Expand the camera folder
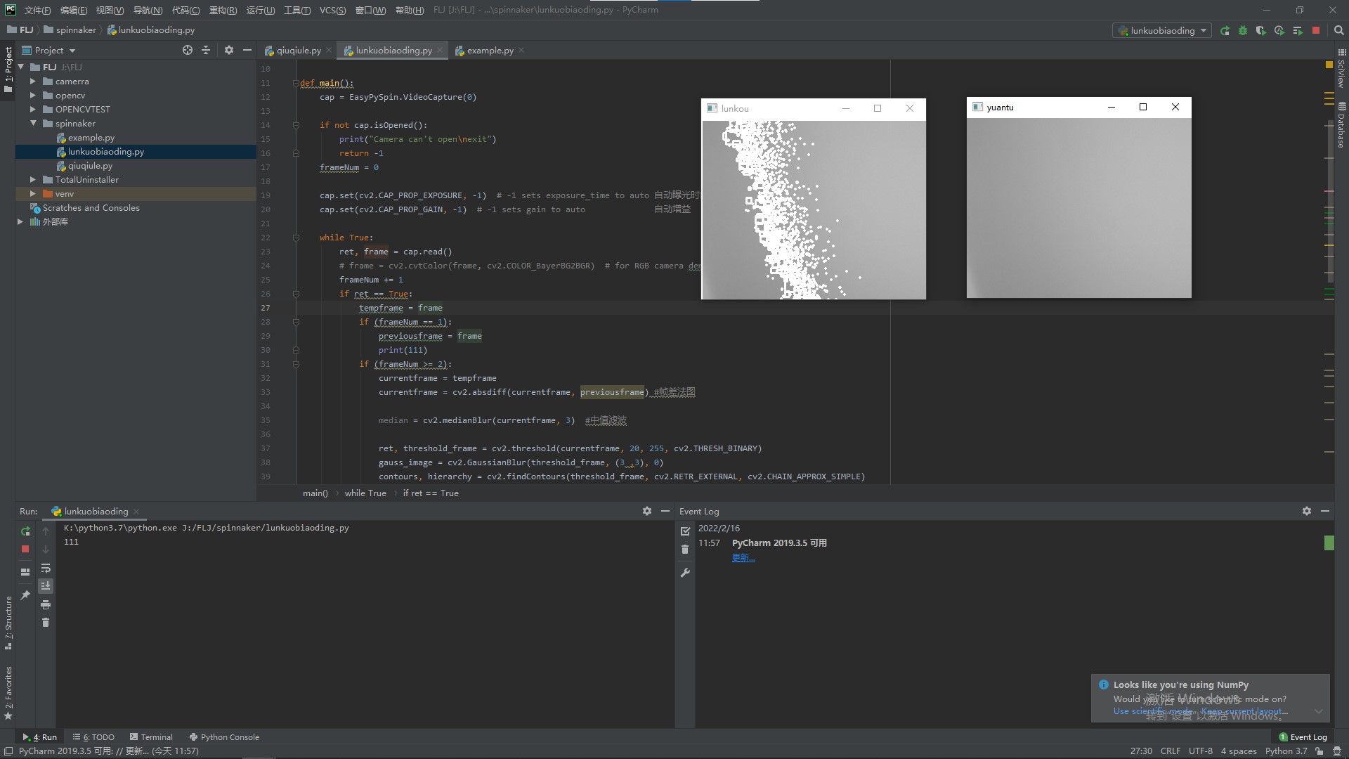1349x759 pixels. click(32, 81)
